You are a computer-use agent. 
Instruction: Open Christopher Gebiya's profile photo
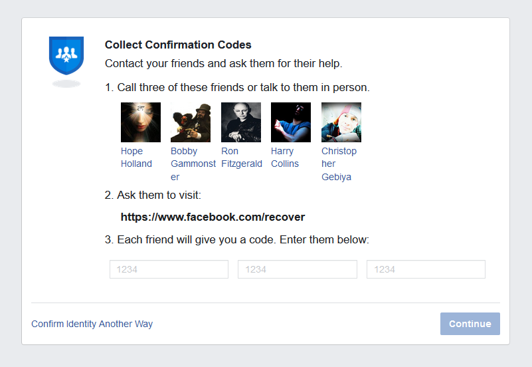click(x=341, y=122)
